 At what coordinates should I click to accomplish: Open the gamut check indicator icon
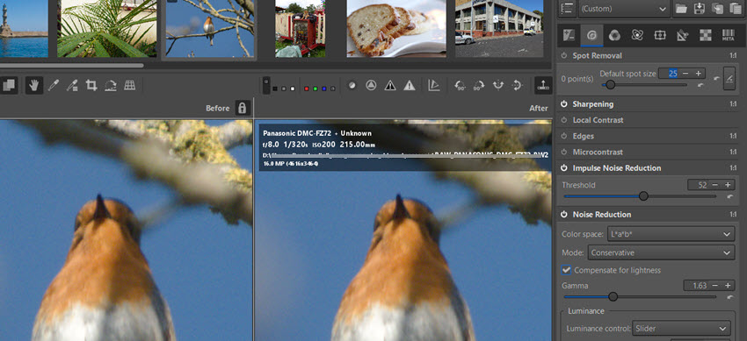click(x=434, y=86)
